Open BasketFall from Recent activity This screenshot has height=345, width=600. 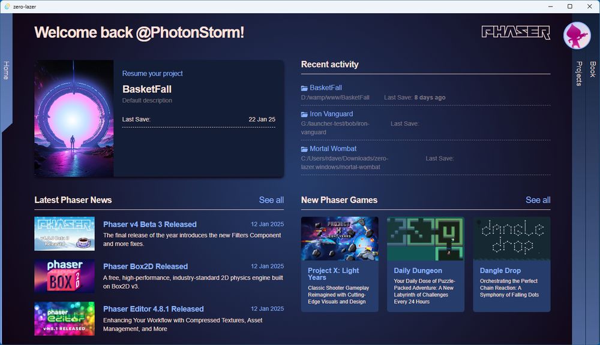coord(326,88)
